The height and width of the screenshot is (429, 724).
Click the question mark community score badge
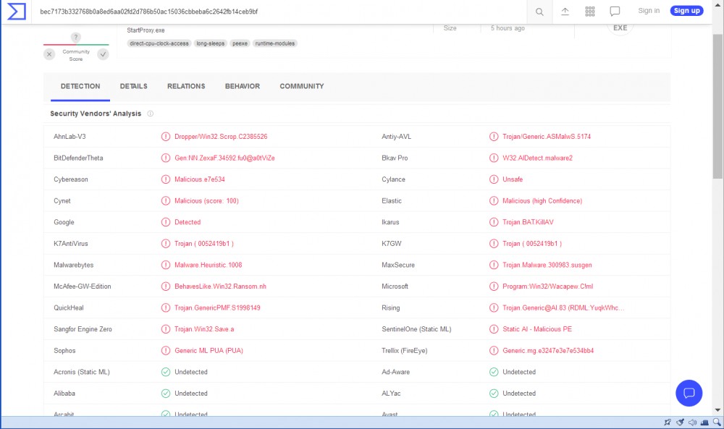pyautogui.click(x=76, y=38)
